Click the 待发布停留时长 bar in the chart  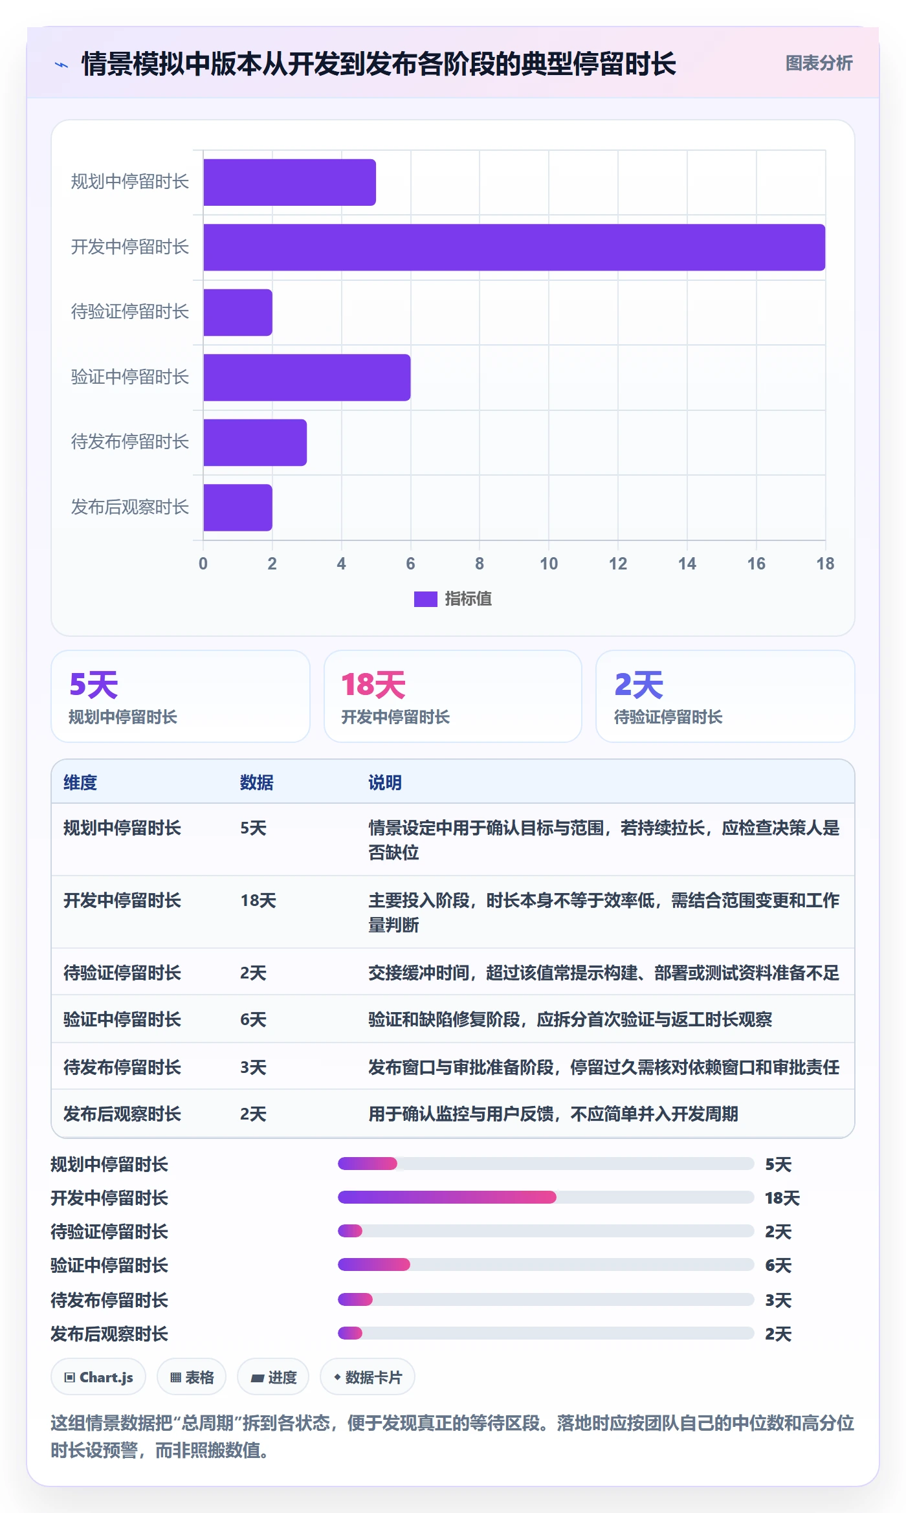pyautogui.click(x=256, y=443)
